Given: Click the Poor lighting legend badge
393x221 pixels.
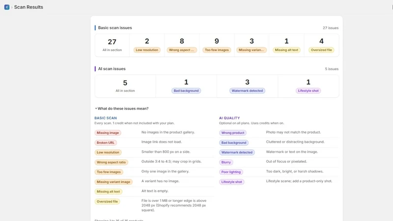Looking at the screenshot, I should click(x=231, y=172).
